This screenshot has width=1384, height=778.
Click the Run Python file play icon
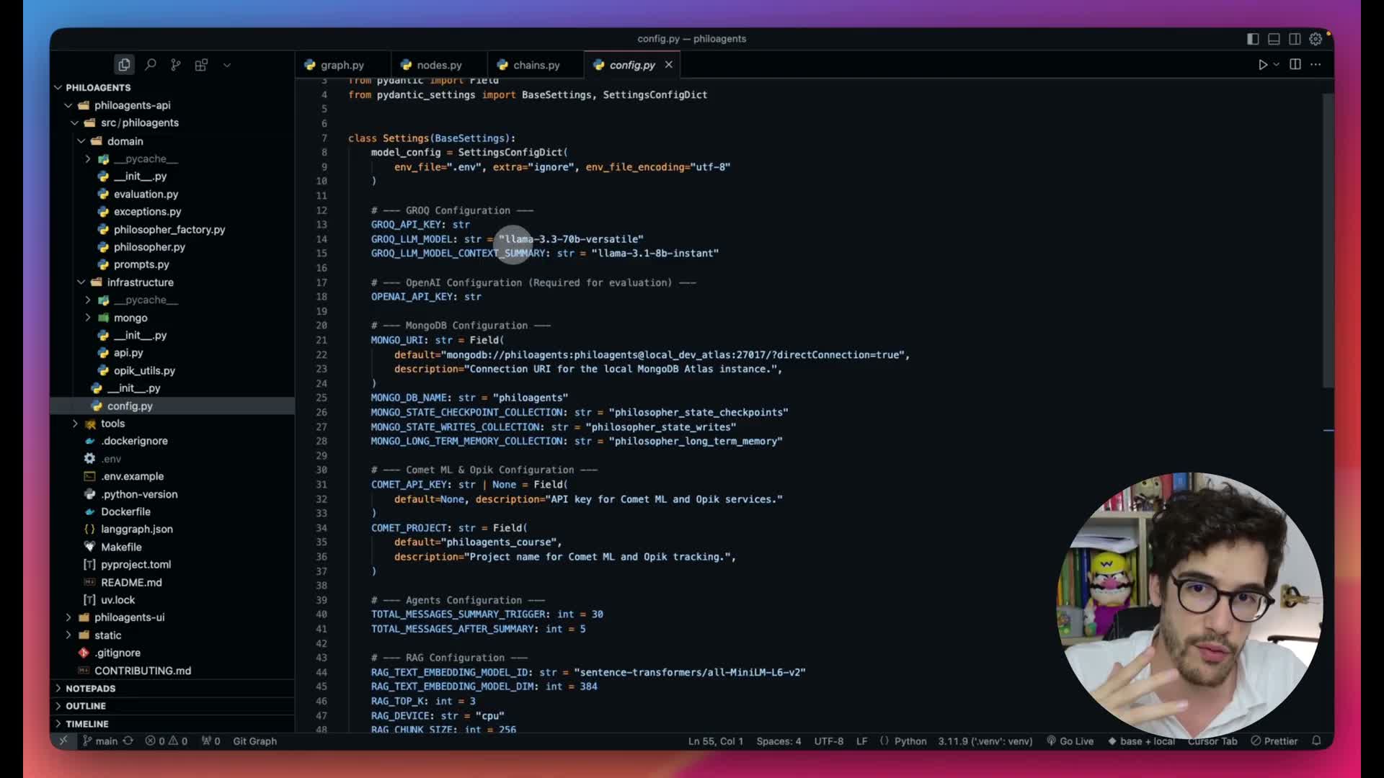(1262, 65)
